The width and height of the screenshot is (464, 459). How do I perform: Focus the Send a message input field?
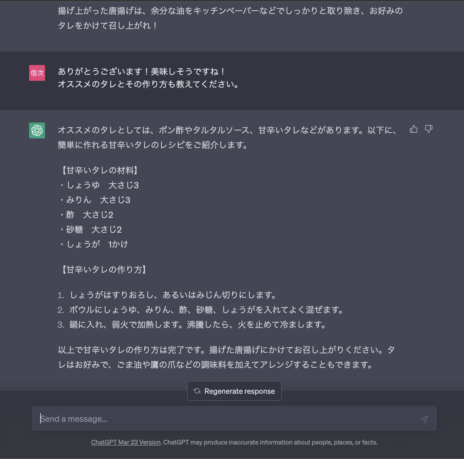(x=228, y=419)
